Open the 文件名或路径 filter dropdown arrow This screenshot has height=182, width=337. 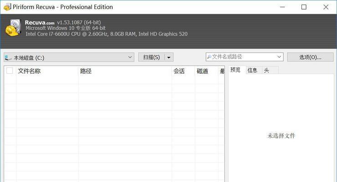(279, 57)
